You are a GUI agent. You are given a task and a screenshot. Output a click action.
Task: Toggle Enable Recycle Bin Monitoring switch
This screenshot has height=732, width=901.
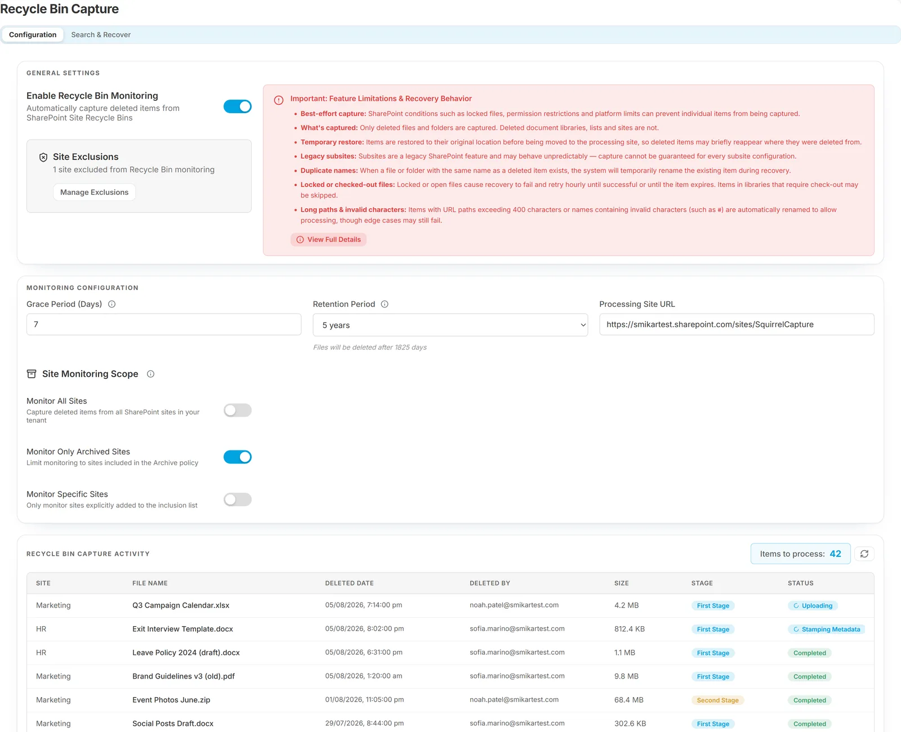238,106
